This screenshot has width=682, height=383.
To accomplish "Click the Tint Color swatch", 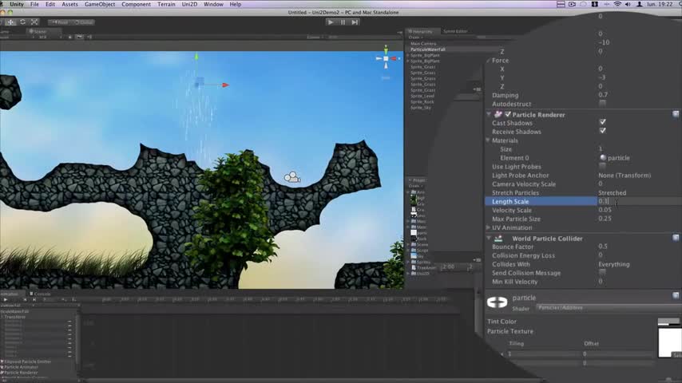I will pyautogui.click(x=668, y=322).
